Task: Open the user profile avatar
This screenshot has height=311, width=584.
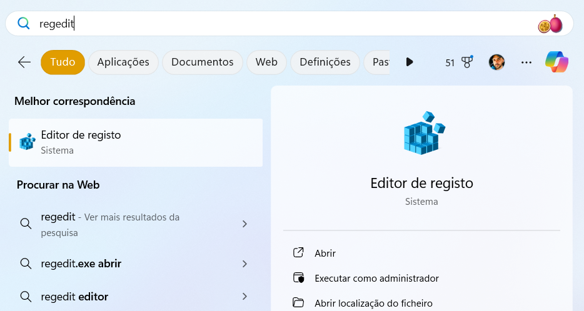Action: pos(496,62)
